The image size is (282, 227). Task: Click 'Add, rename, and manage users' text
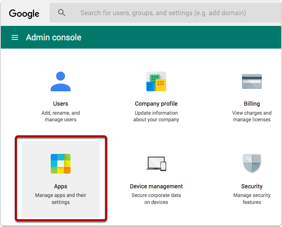click(61, 116)
